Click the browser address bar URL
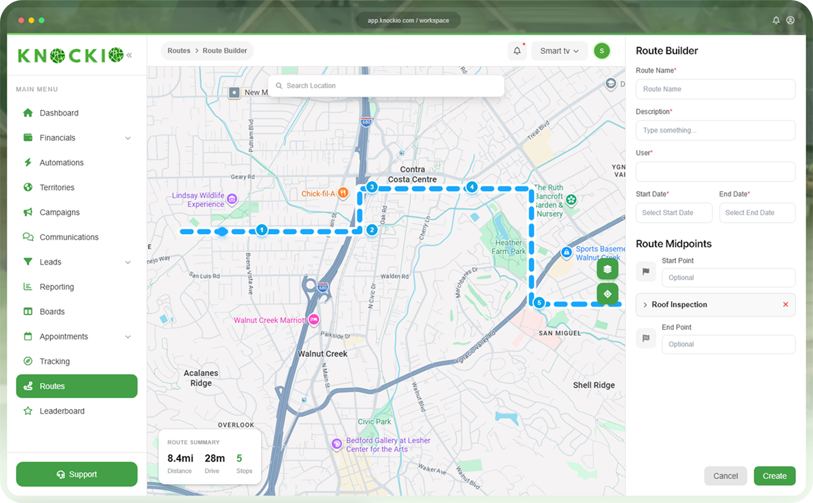Image resolution: width=813 pixels, height=503 pixels. (x=408, y=20)
